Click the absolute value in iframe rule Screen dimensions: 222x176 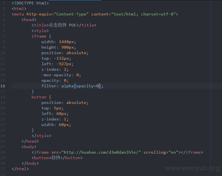[76, 53]
